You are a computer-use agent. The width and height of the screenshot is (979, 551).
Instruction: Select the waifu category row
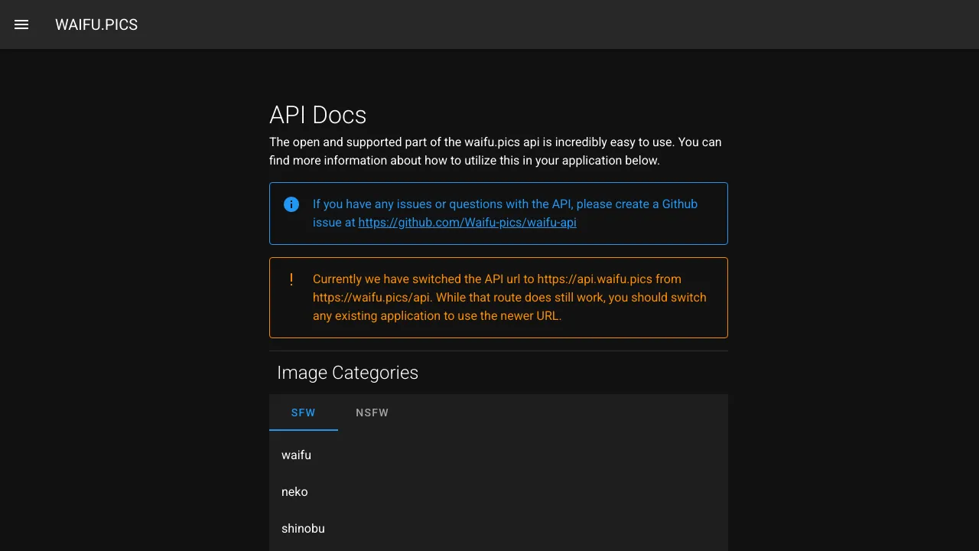[499, 455]
